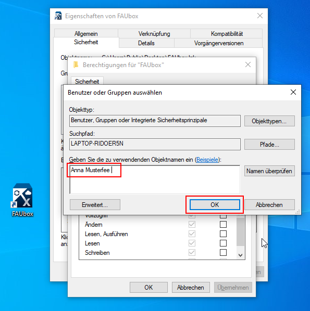Click into the object names text field
Viewport: 310px width, 311px height.
click(x=155, y=179)
